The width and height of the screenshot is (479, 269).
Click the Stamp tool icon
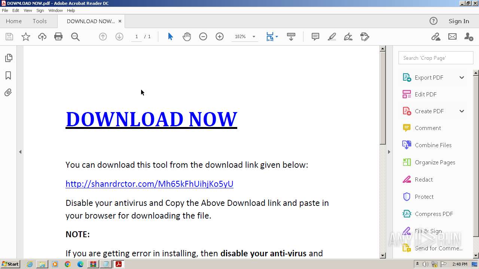pos(365,37)
